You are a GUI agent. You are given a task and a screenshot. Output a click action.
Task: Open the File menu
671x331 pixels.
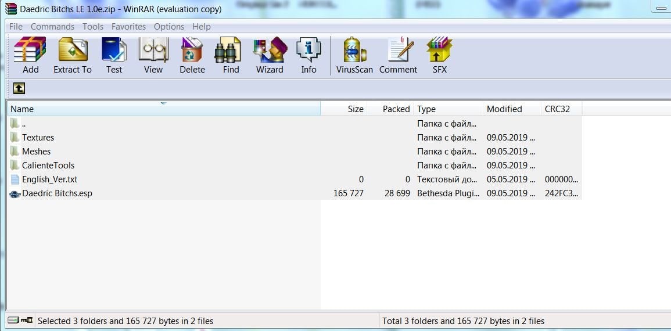[16, 27]
